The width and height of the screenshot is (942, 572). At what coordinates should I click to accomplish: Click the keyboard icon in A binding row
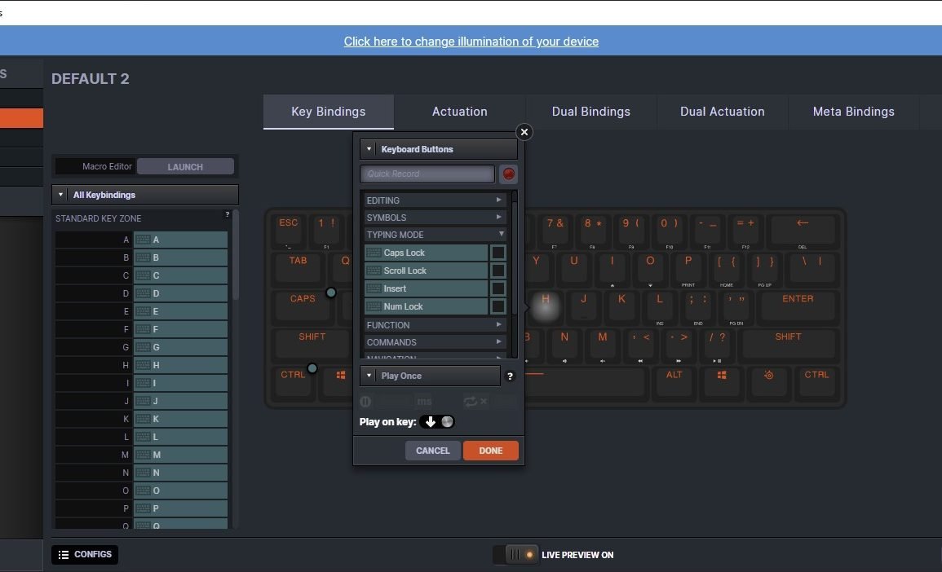[x=143, y=240]
